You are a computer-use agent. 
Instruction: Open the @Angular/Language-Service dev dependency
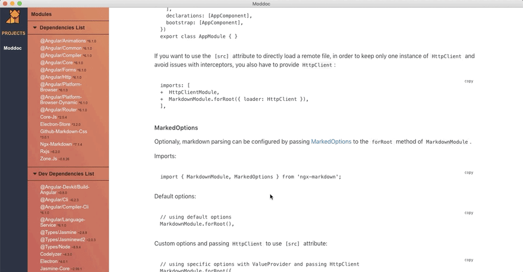63,222
